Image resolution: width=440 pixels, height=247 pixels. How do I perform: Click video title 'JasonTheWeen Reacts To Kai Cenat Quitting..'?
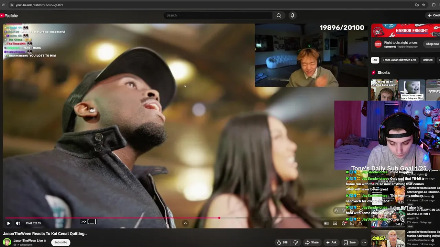[x=45, y=234]
